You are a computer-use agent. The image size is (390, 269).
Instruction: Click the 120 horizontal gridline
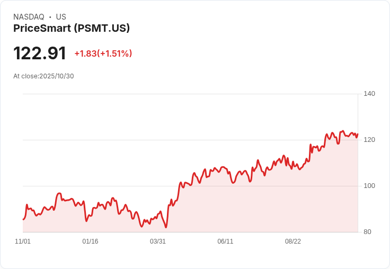pyautogui.click(x=190, y=140)
